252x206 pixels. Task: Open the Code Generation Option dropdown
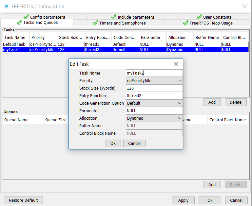pyautogui.click(x=154, y=103)
